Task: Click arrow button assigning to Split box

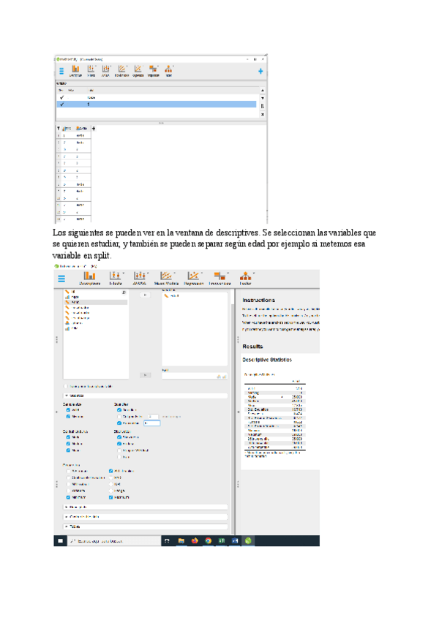Action: pyautogui.click(x=146, y=375)
